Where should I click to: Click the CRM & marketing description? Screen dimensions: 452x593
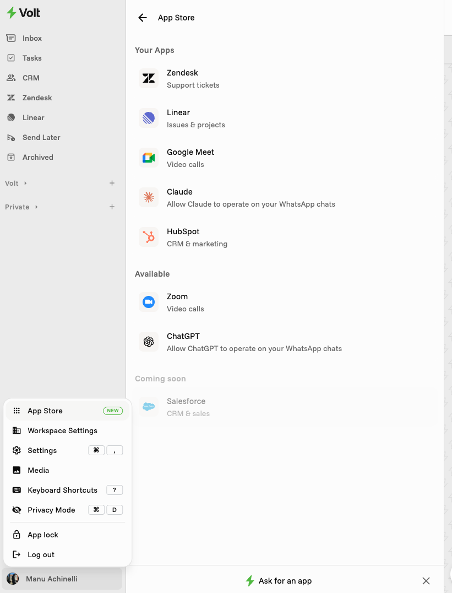coord(197,244)
